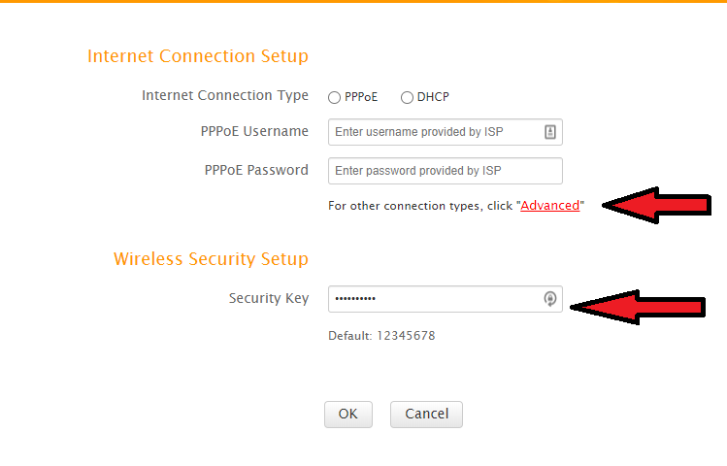Select the PPPoE connection type radio button
Image resolution: width=727 pixels, height=466 pixels.
click(x=334, y=98)
